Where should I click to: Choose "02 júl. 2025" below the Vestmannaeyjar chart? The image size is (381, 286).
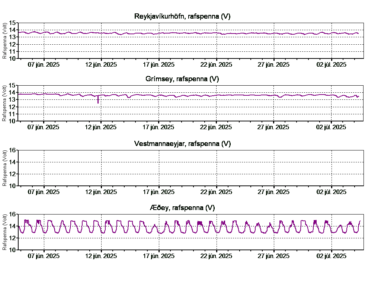point(332,192)
